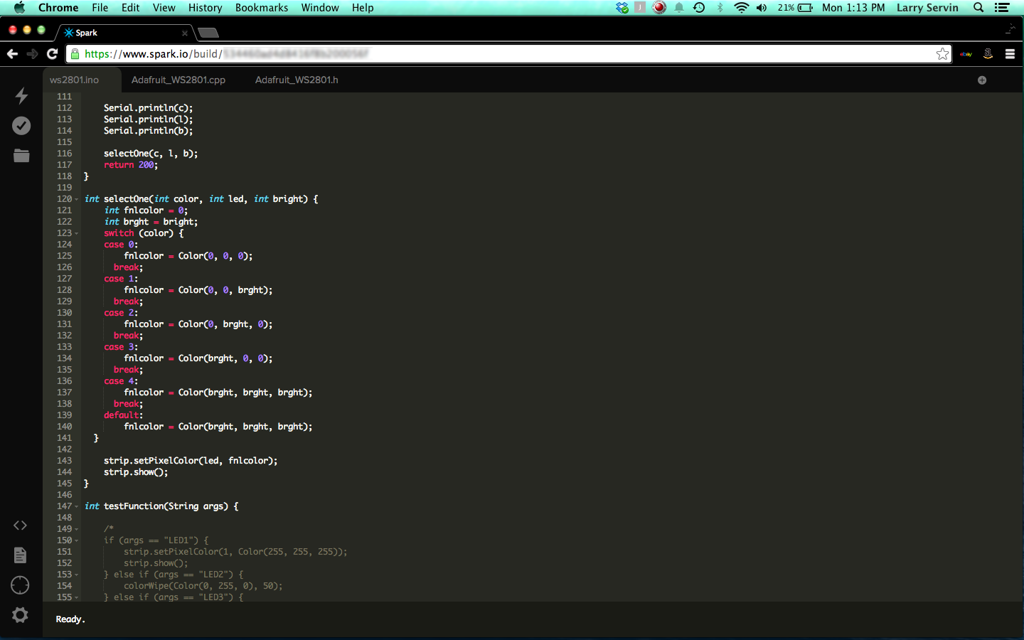The height and width of the screenshot is (640, 1024).
Task: Open the Cores target crosshair icon
Action: click(20, 585)
